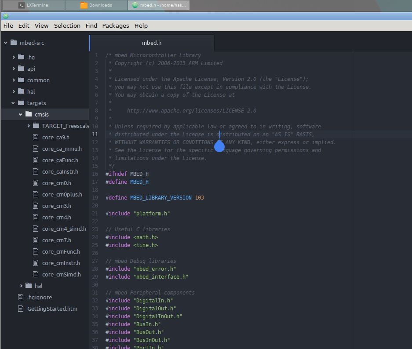Expand the hal folder under mbed-src
The height and width of the screenshot is (349, 412).
coord(15,91)
